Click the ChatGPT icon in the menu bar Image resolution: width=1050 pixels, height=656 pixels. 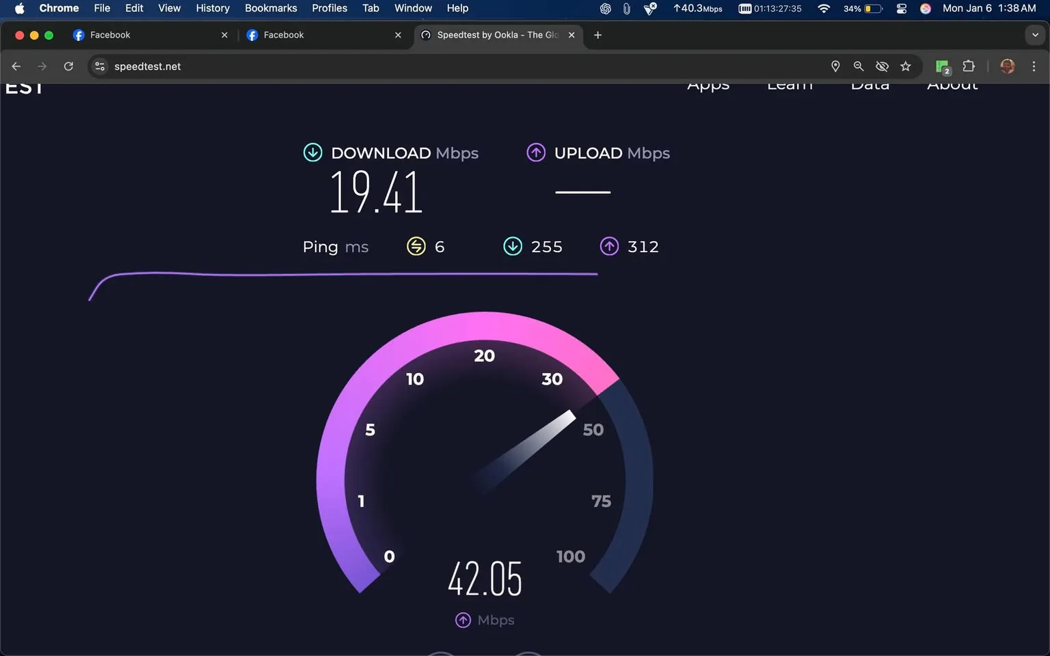tap(604, 9)
